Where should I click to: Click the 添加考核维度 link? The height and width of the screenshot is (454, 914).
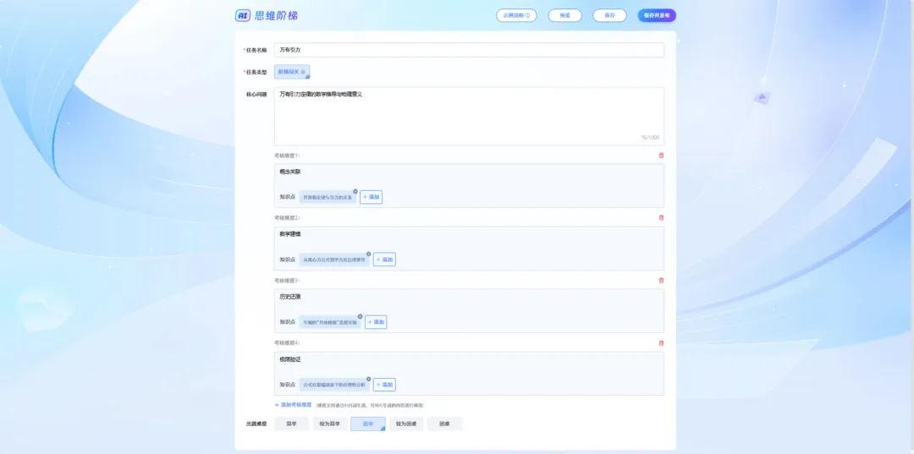pos(293,404)
